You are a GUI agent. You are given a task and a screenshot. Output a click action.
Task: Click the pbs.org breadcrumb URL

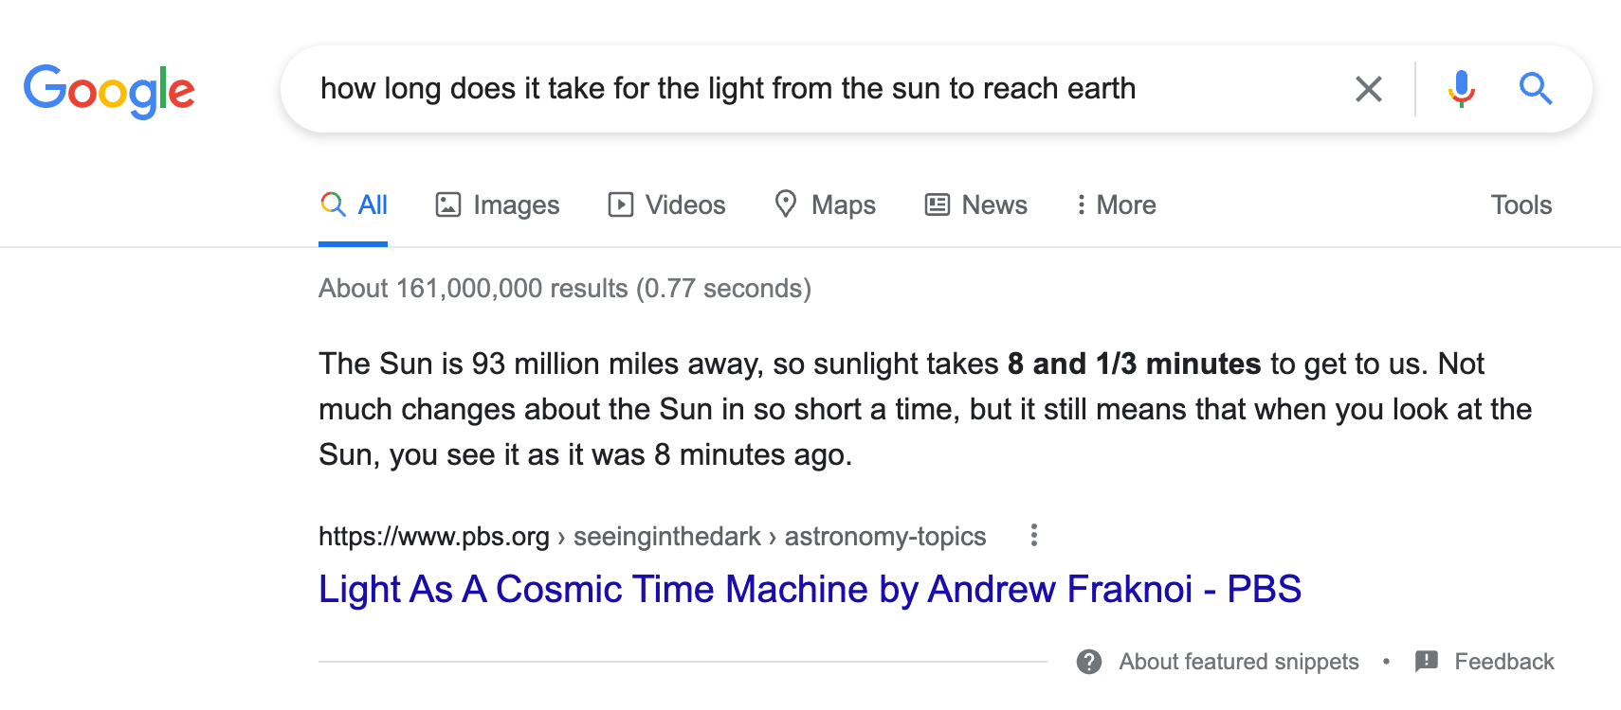click(x=433, y=537)
